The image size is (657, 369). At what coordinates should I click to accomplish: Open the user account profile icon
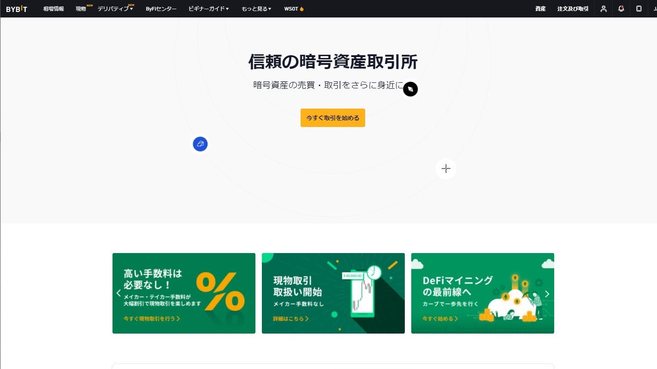[604, 9]
